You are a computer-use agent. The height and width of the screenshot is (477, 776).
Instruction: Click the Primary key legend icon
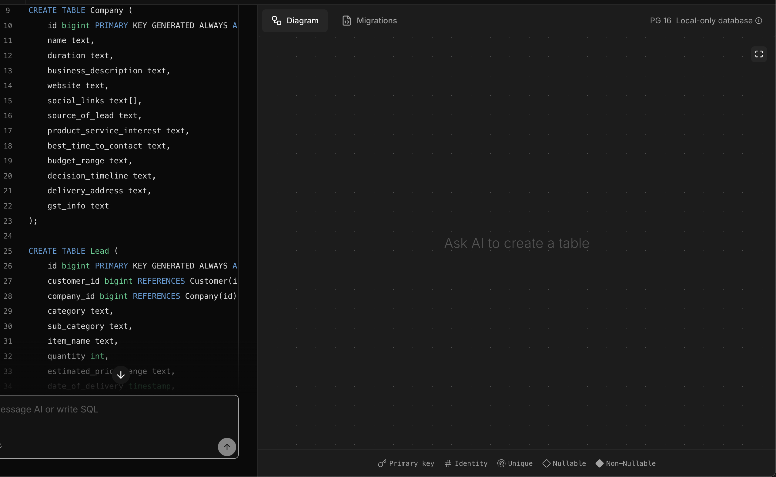pyautogui.click(x=382, y=463)
